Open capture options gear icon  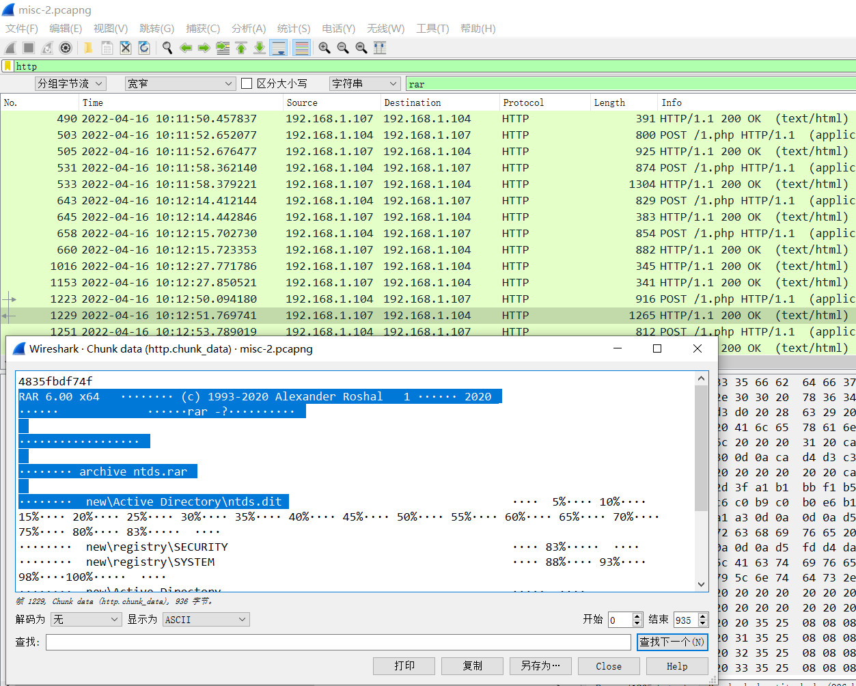(66, 48)
